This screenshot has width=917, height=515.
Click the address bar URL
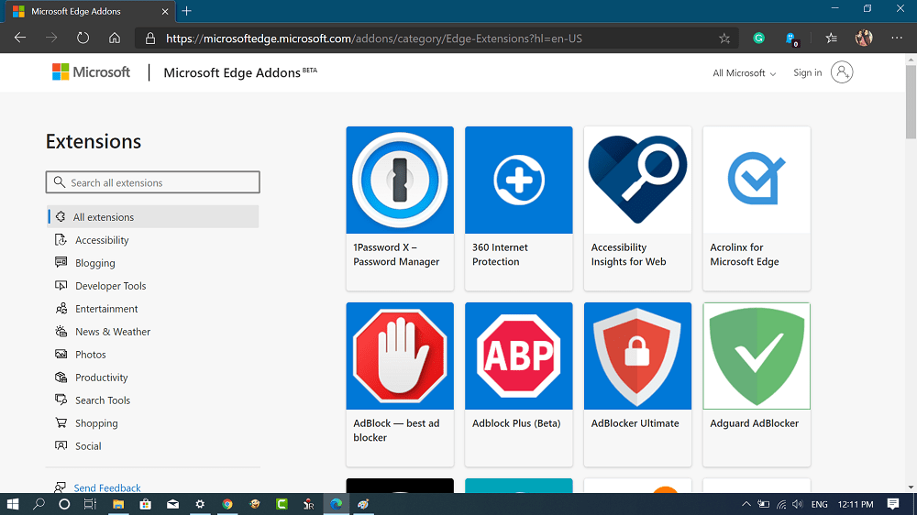374,38
